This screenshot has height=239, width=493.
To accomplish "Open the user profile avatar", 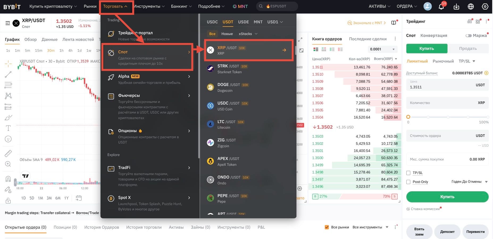I will [x=428, y=6].
